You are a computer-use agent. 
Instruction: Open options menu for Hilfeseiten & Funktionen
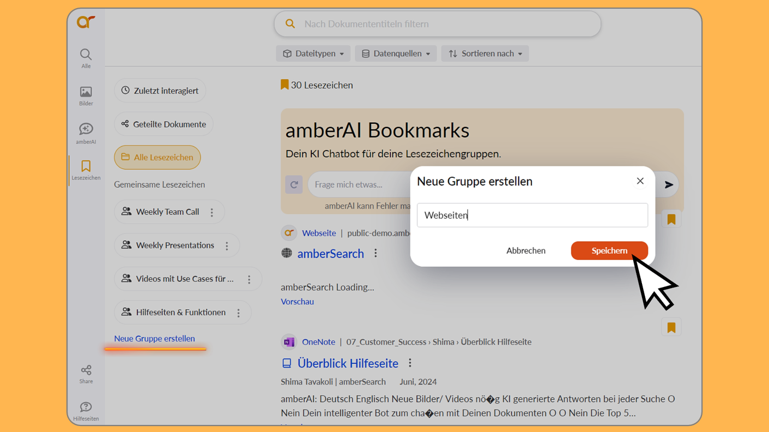[238, 313]
